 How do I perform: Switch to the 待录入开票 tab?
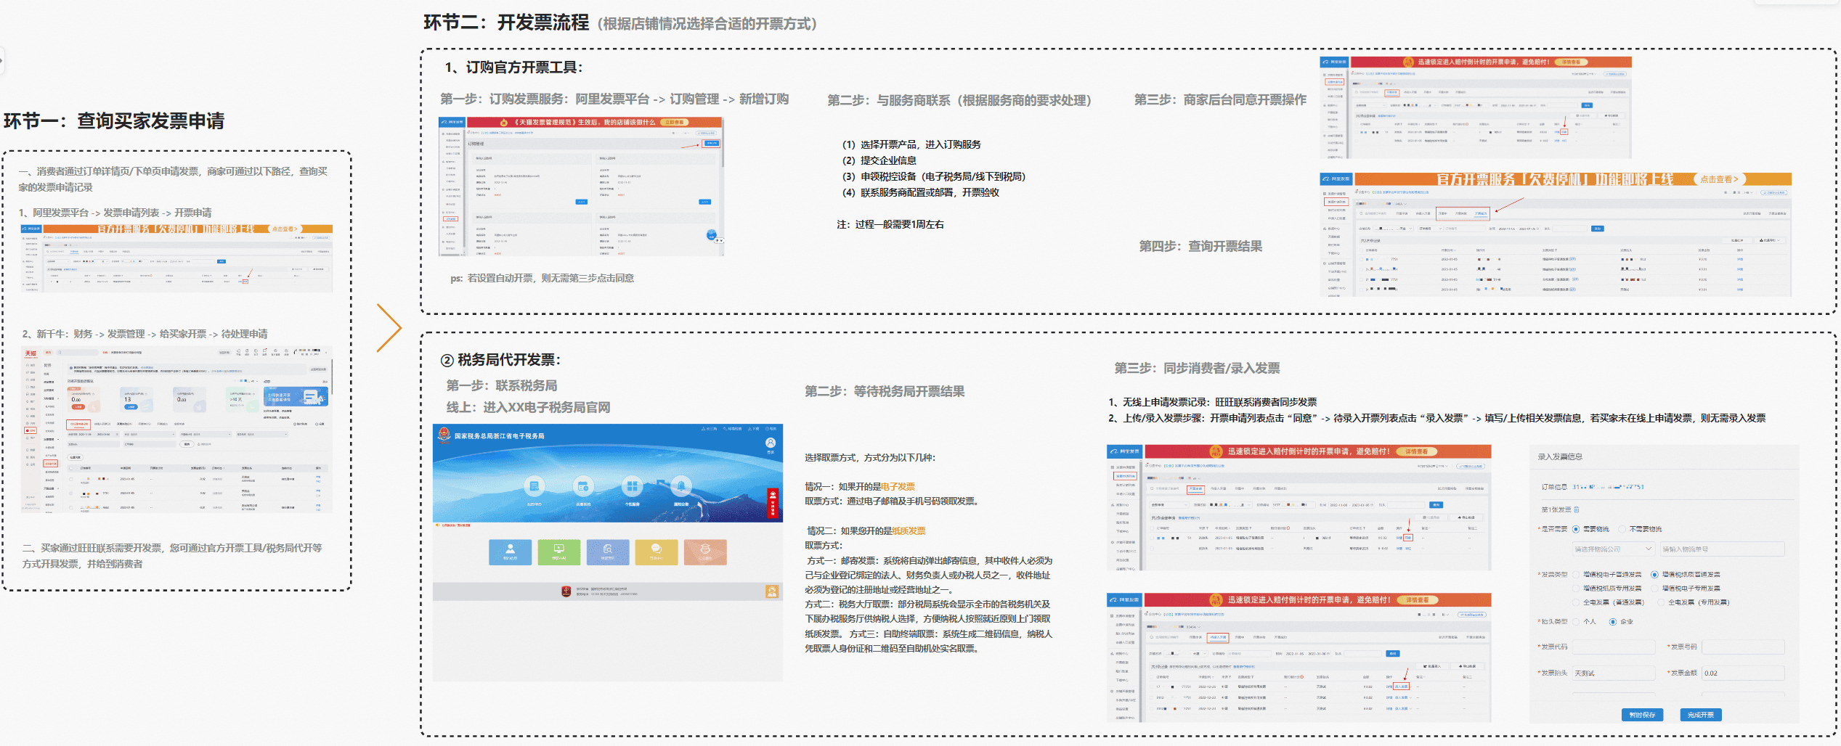1220,637
